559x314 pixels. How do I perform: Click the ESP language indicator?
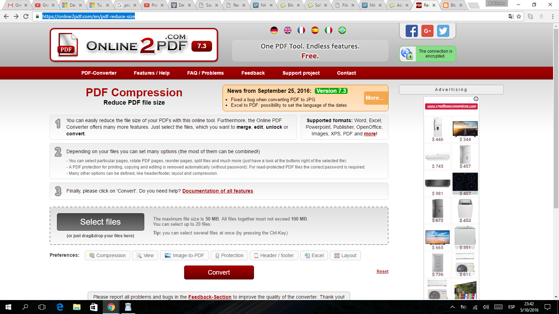click(511, 307)
